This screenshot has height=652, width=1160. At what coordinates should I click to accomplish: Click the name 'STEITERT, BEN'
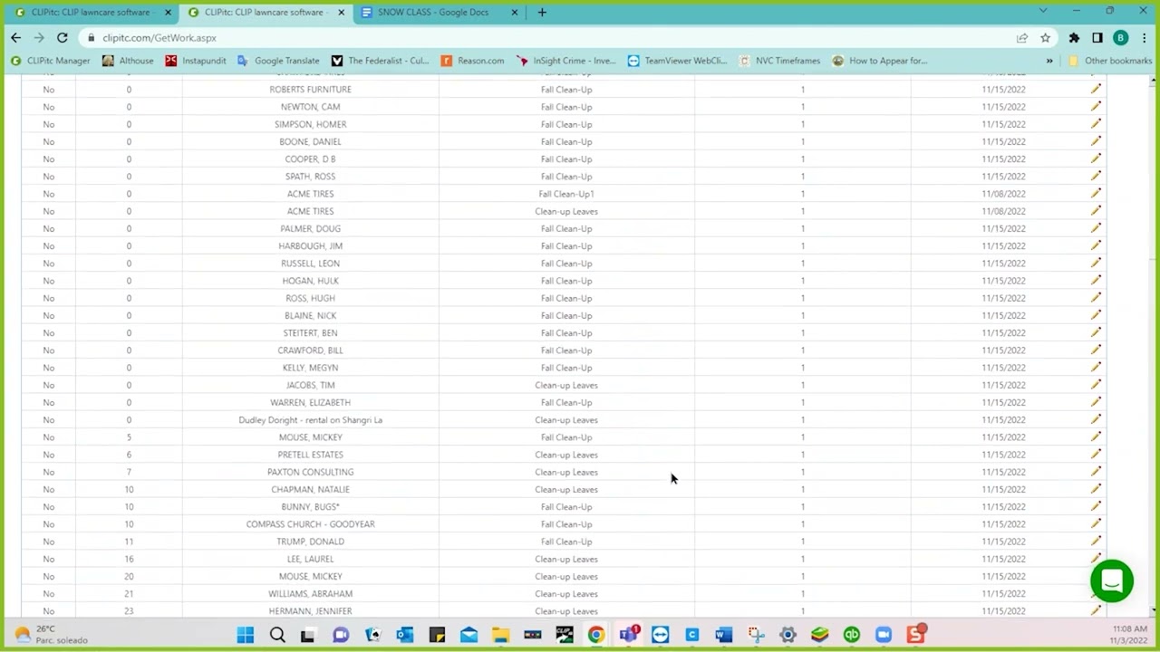click(x=310, y=332)
